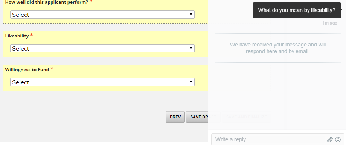346x148 pixels.
Task: Click the red asterisk beside Willingness to Fund
Action: (x=52, y=69)
